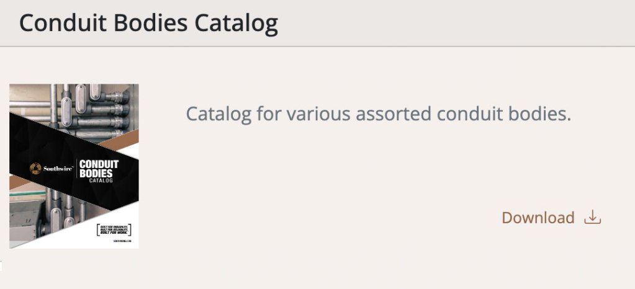Click the download arrow icon

593,218
